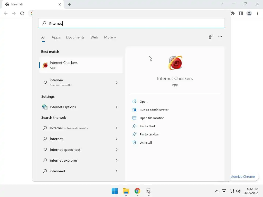Expand the internet explorer suggestion arrow
The image size is (263, 197).
click(117, 160)
